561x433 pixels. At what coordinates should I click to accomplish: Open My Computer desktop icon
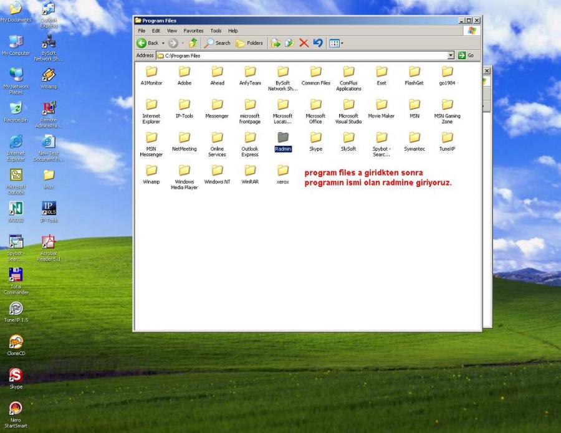click(x=16, y=45)
